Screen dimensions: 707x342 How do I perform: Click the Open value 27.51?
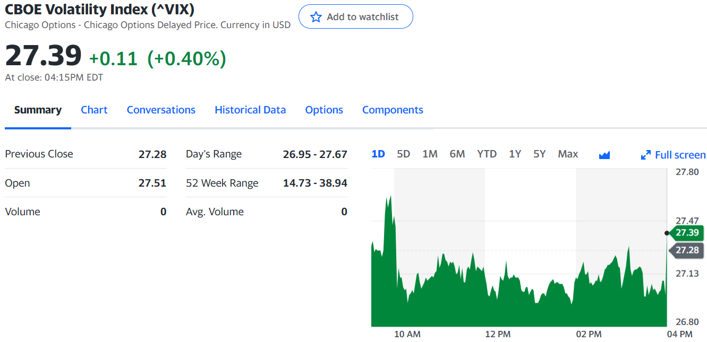pyautogui.click(x=152, y=183)
